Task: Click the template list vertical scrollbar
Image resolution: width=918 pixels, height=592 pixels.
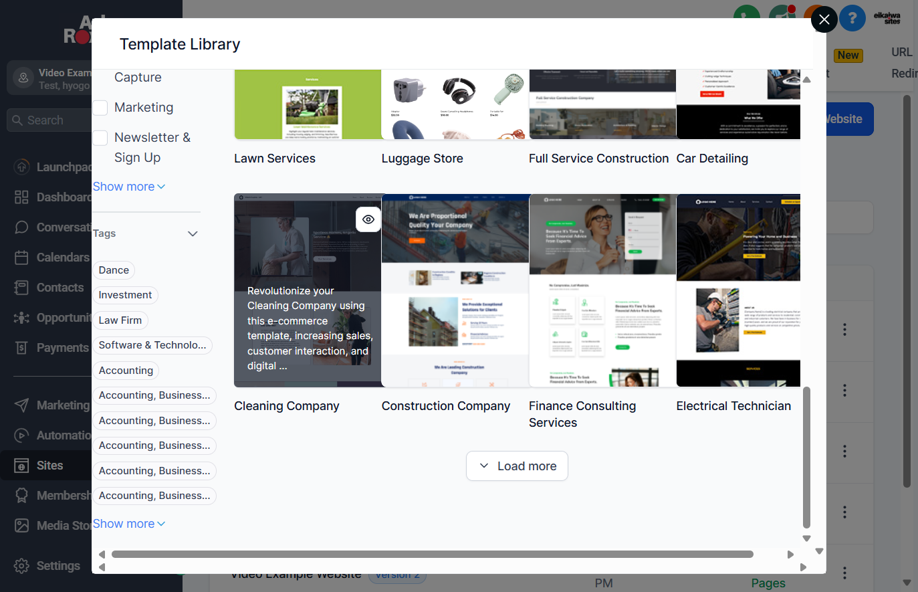Action: [x=806, y=458]
